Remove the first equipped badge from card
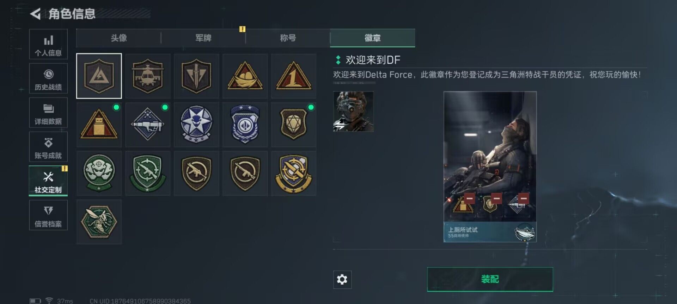The image size is (677, 304). click(x=469, y=198)
